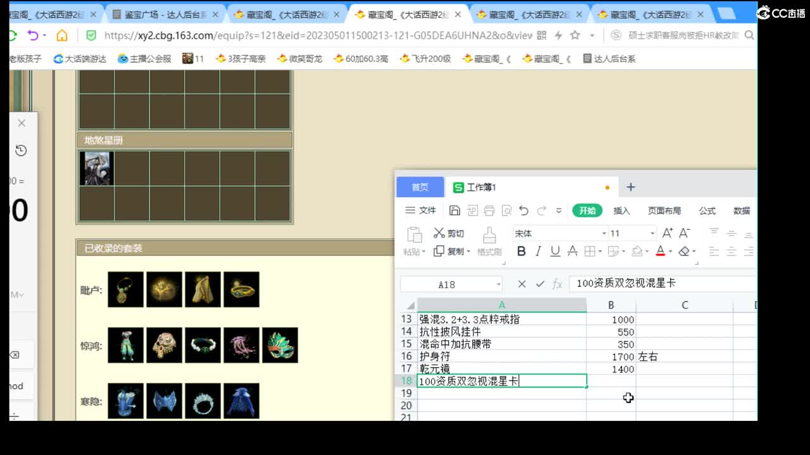Expand the borders dropdown arrow
Screen dimensions: 810x455
(x=600, y=252)
